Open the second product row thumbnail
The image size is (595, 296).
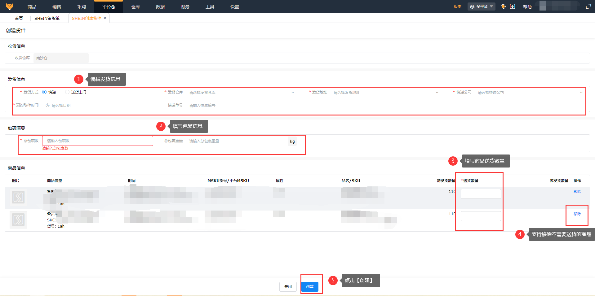(x=18, y=220)
